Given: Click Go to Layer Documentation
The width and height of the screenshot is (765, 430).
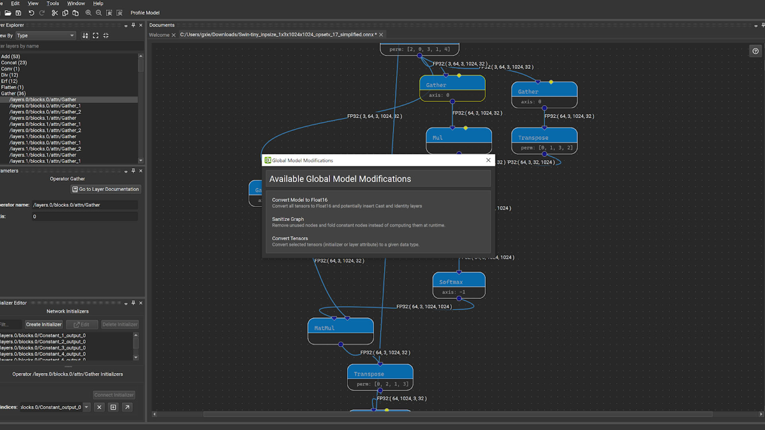Looking at the screenshot, I should 105,189.
